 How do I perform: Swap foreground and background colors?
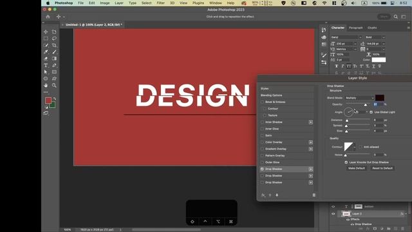tap(54, 99)
